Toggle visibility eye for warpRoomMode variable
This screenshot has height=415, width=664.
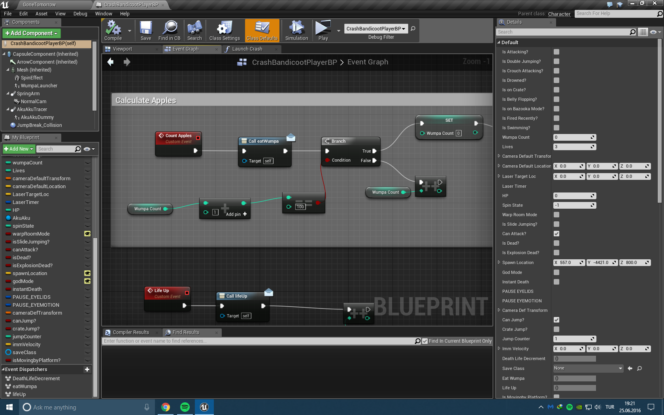(87, 234)
